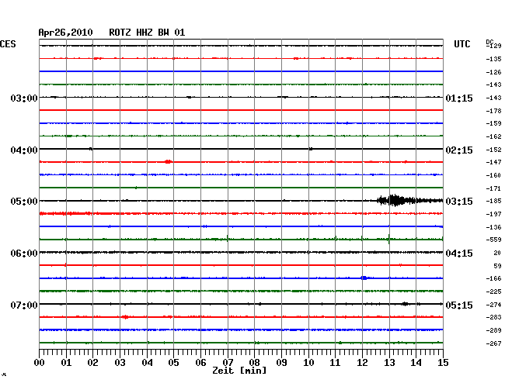The image size is (505, 383).
Task: Click the Zeit [min] axis title
Action: pyautogui.click(x=239, y=371)
